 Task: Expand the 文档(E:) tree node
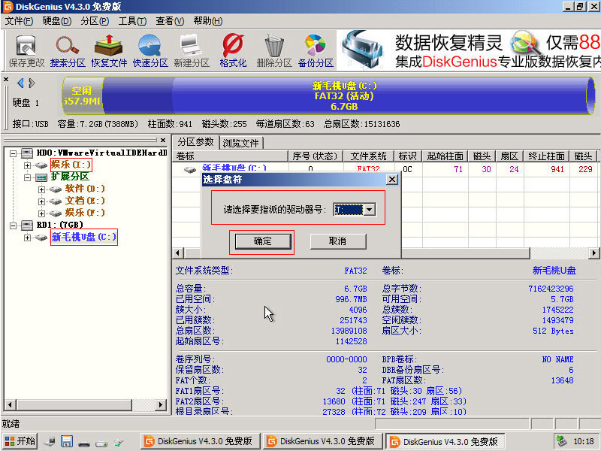tap(41, 201)
